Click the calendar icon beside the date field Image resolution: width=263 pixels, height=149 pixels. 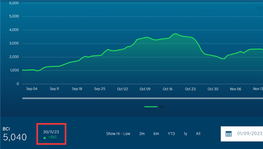[228, 134]
